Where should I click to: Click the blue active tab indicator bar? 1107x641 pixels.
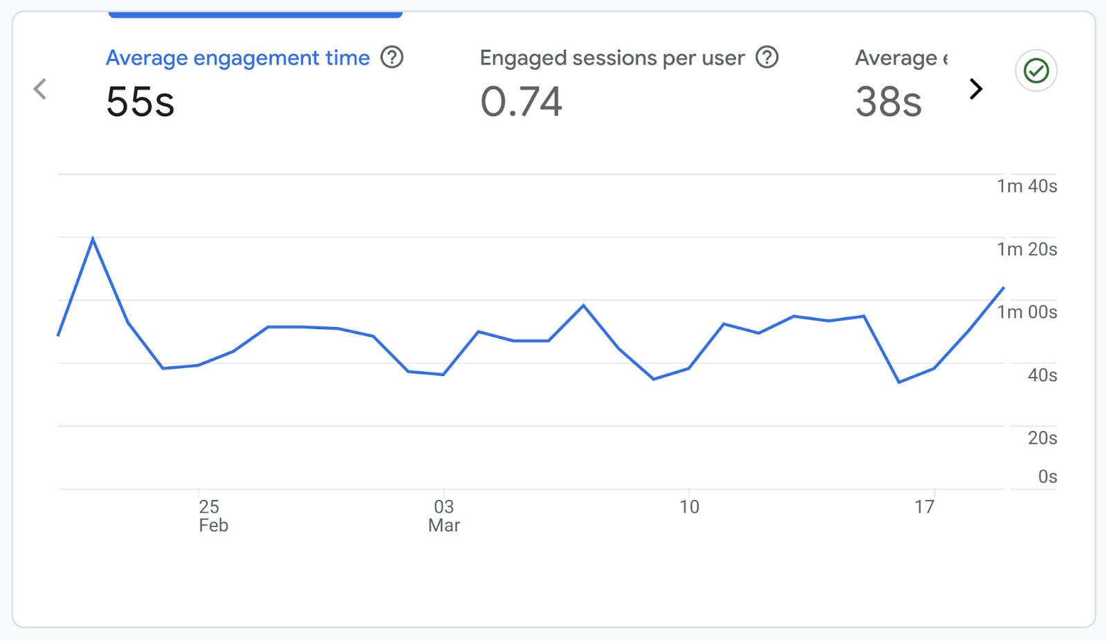click(x=255, y=14)
